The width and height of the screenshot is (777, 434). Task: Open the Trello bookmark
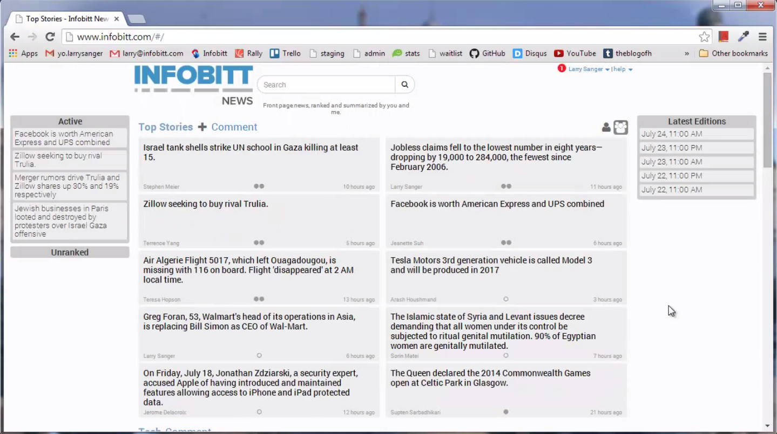tap(285, 53)
